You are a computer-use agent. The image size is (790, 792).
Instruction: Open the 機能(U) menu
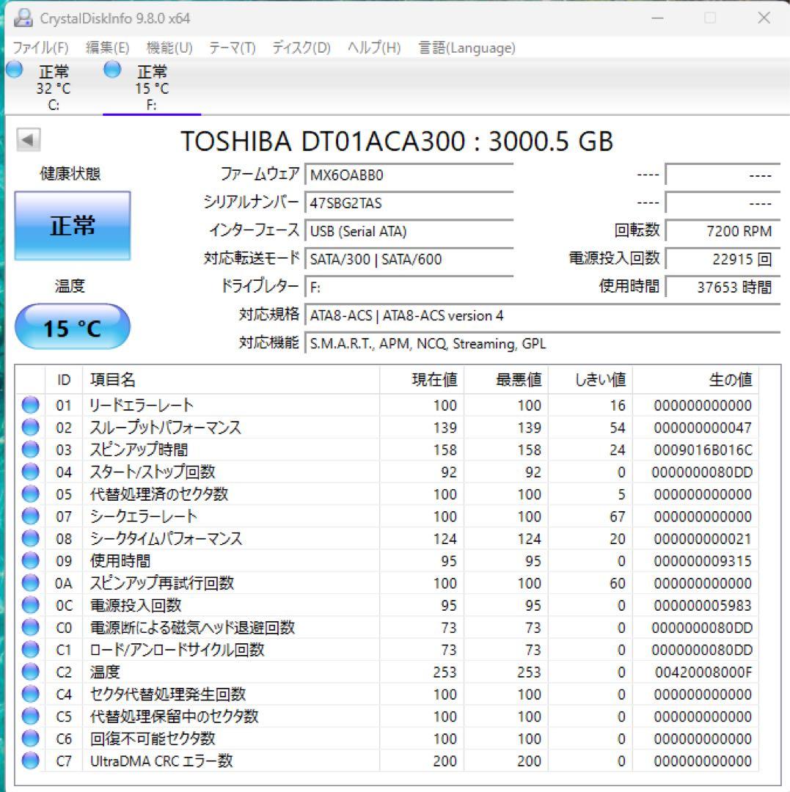tap(169, 48)
